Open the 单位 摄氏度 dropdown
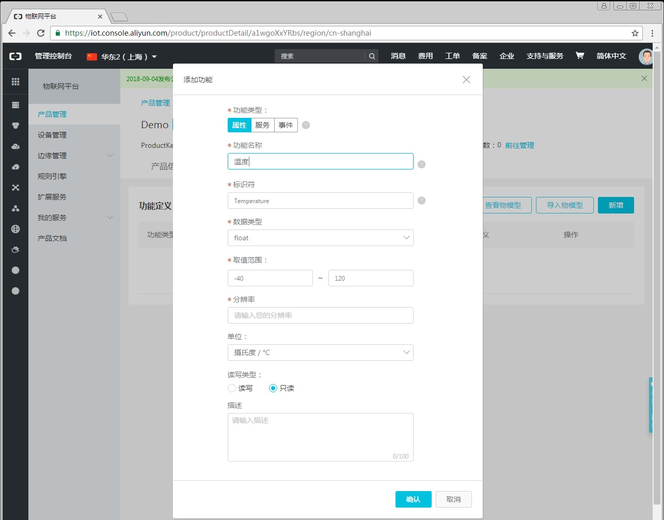 [x=320, y=353]
